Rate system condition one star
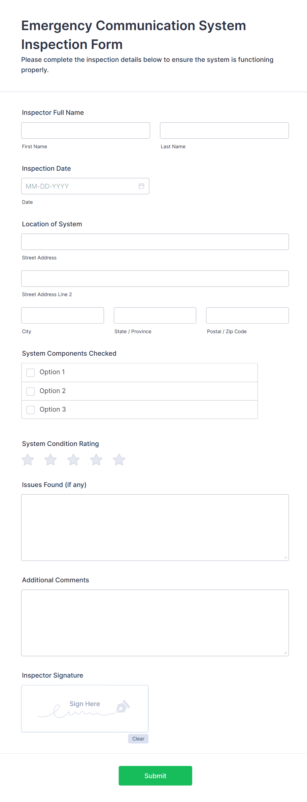Image resolution: width=307 pixels, height=802 pixels. [x=28, y=460]
